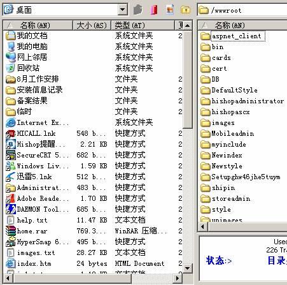Screen dimensions: 287x285
Task: Select the Setupghw46jhe5tuym remote folder
Action: point(241,177)
